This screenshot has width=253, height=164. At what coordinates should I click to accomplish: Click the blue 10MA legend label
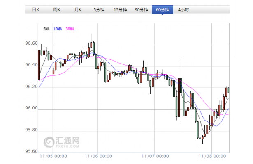tap(58, 29)
